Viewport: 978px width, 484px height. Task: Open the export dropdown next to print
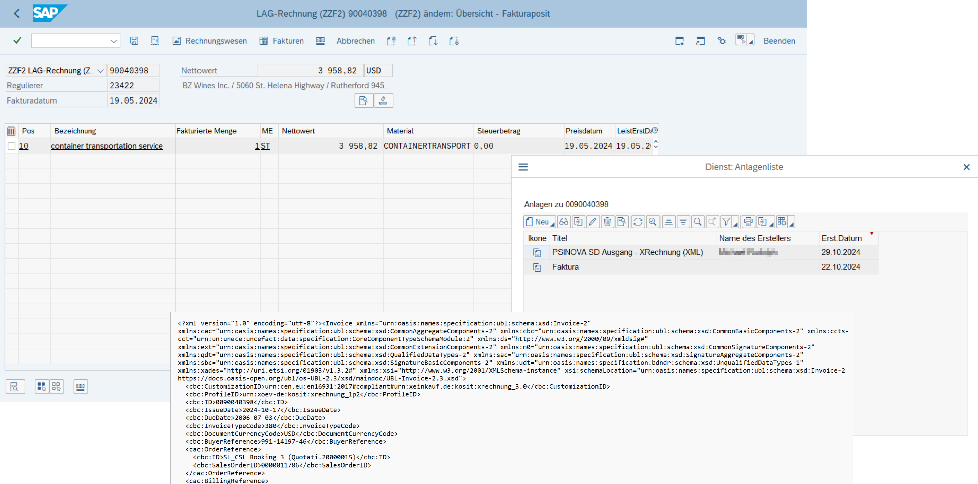point(765,222)
